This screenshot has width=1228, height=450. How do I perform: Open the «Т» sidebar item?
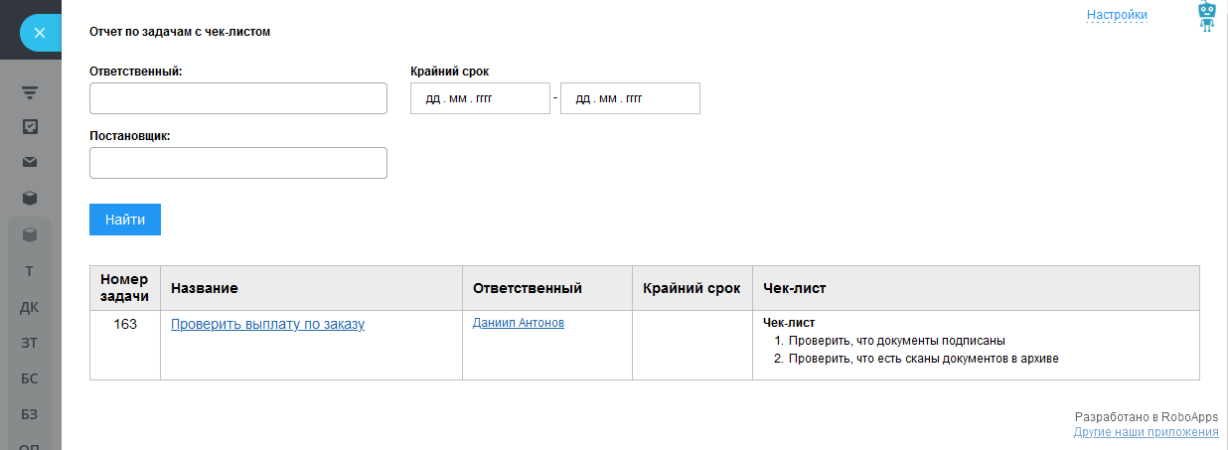(30, 271)
